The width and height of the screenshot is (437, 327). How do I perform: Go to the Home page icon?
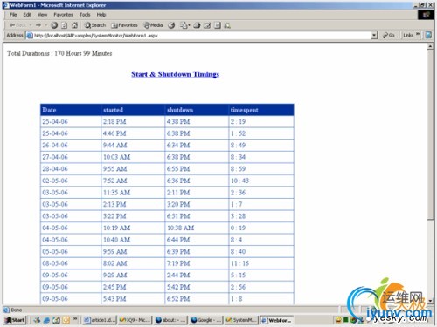(x=74, y=25)
